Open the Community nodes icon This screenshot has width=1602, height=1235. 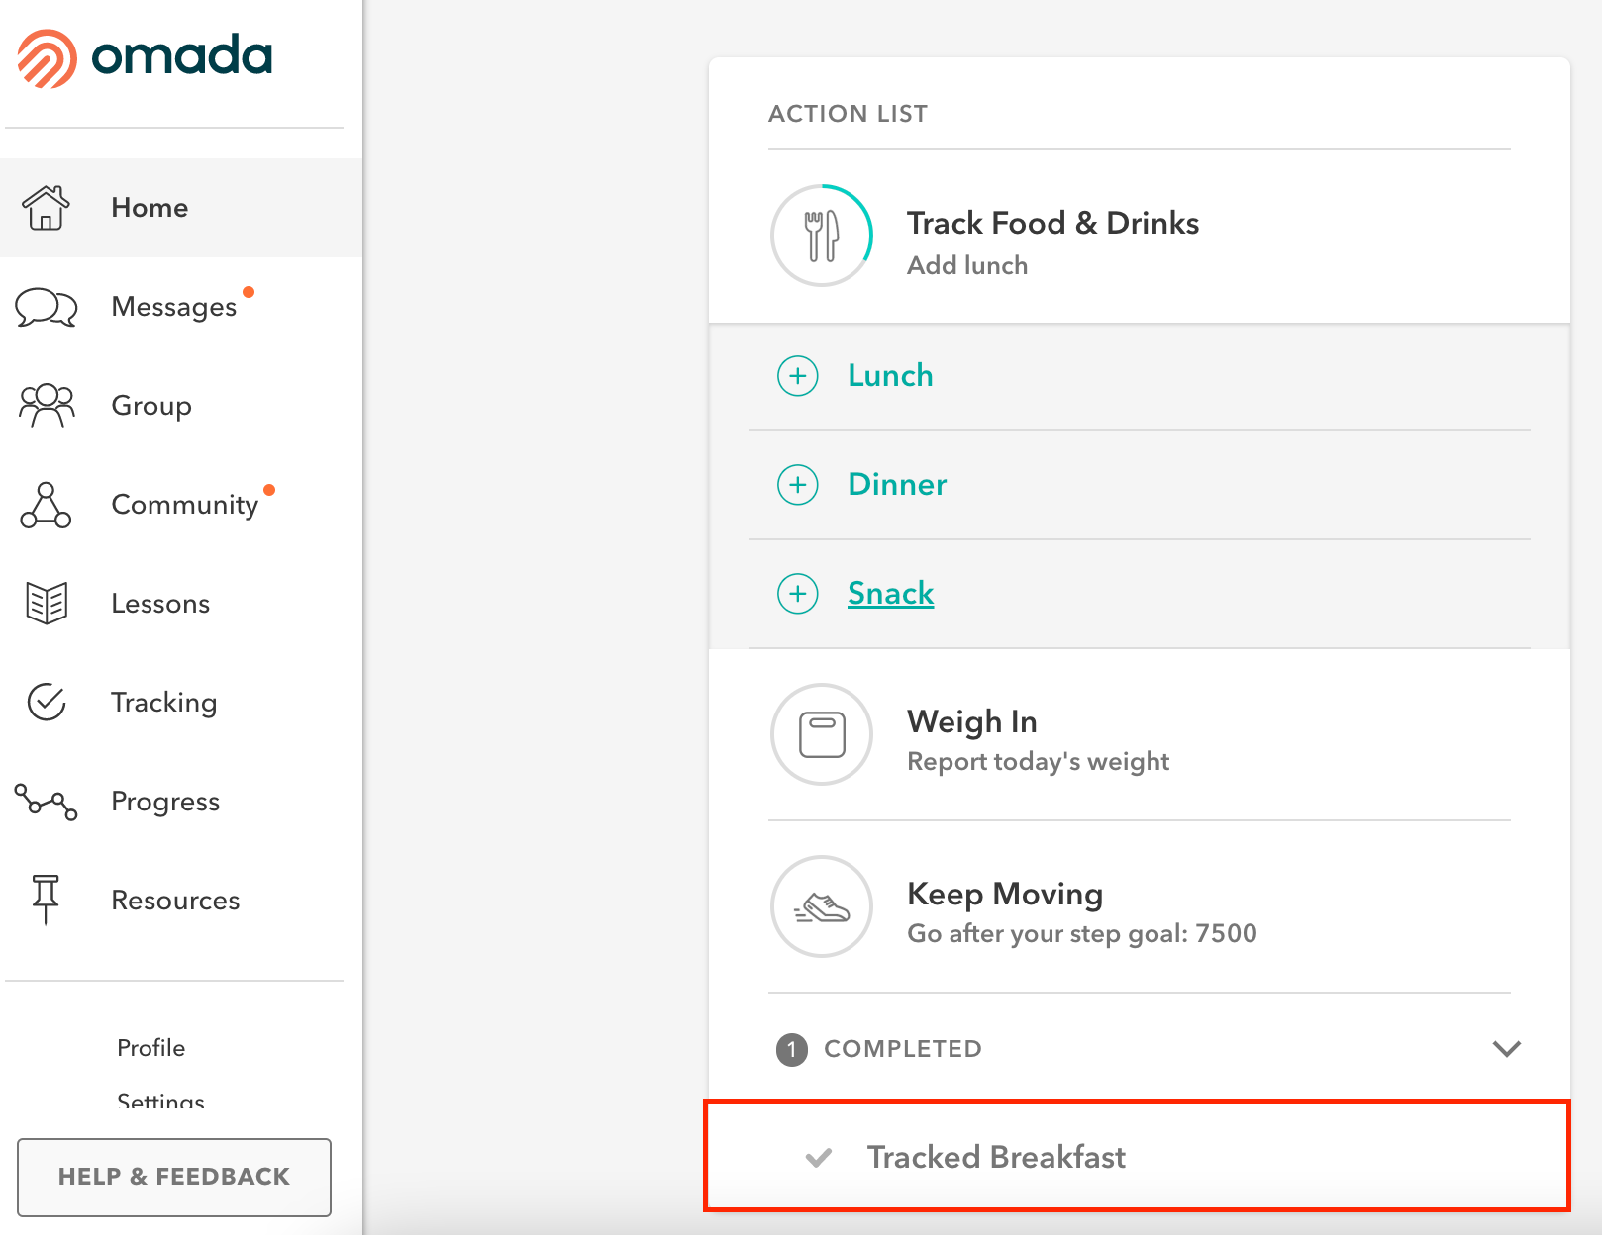(x=46, y=505)
